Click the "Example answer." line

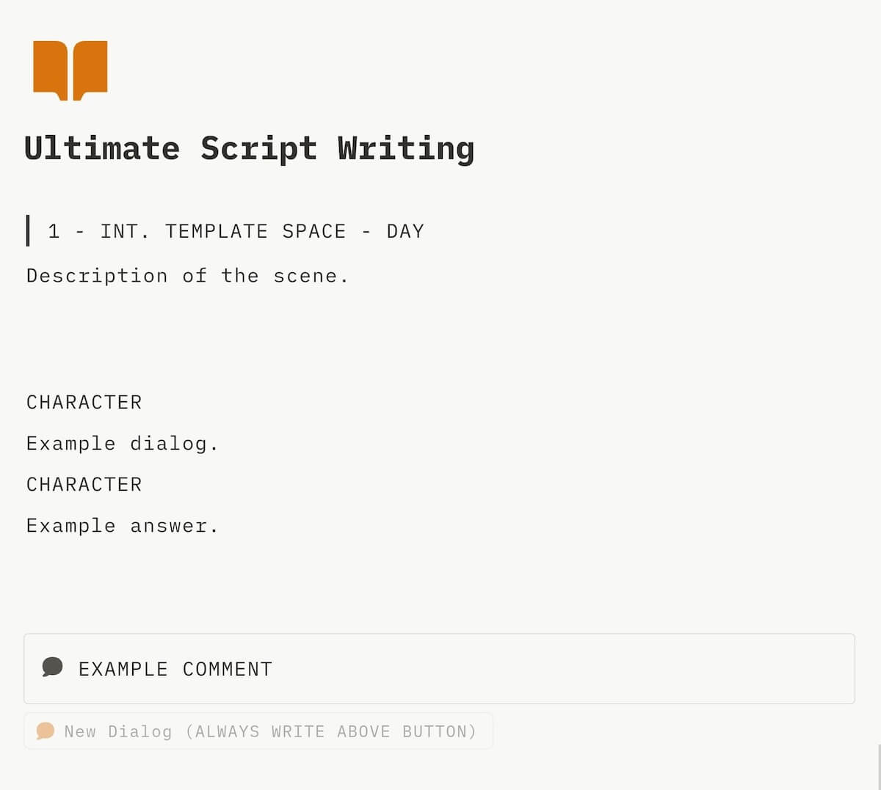coord(122,526)
